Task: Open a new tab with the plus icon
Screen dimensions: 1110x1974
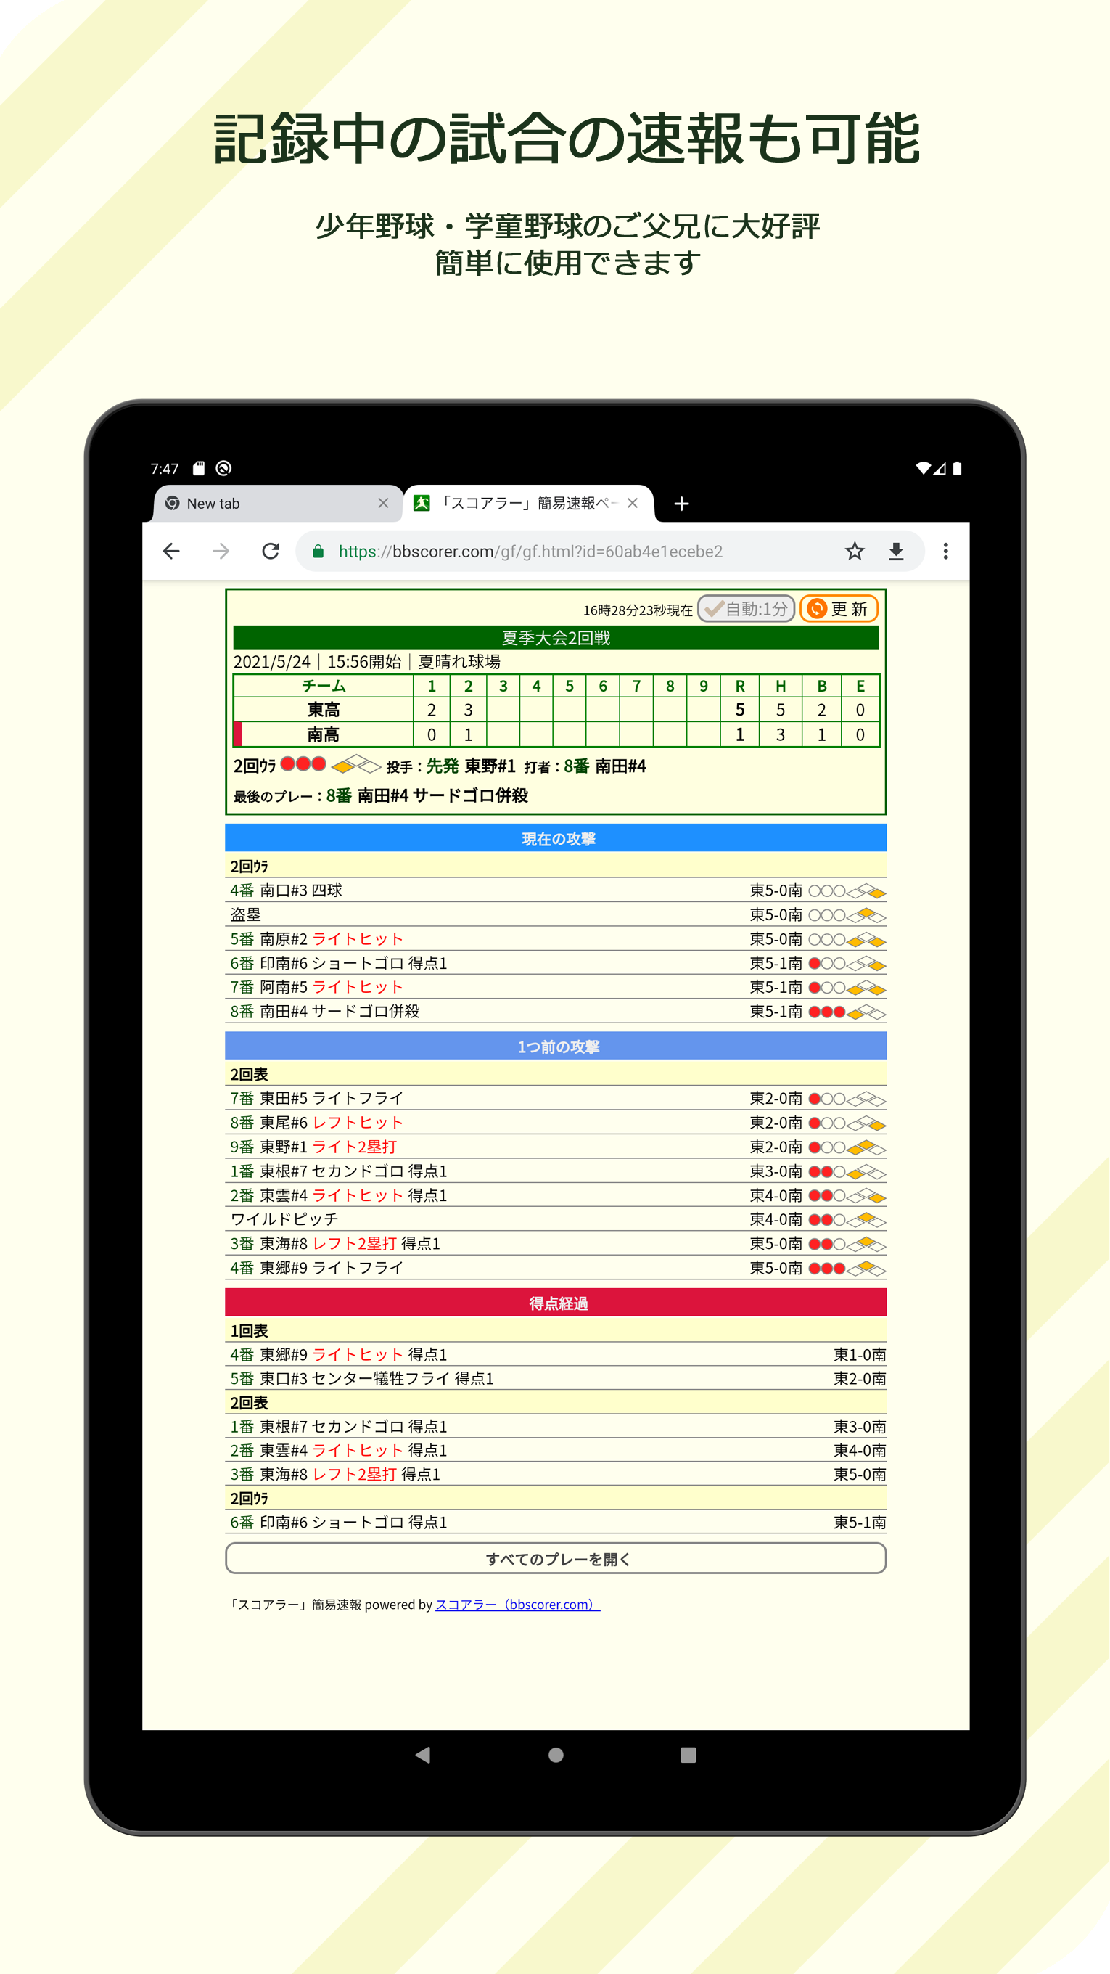Action: (682, 504)
